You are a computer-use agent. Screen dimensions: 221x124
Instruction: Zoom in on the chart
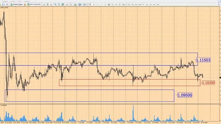[x=56, y=4]
